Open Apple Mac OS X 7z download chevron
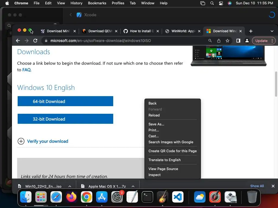This screenshot has height=208, width=278. pyautogui.click(x=133, y=186)
